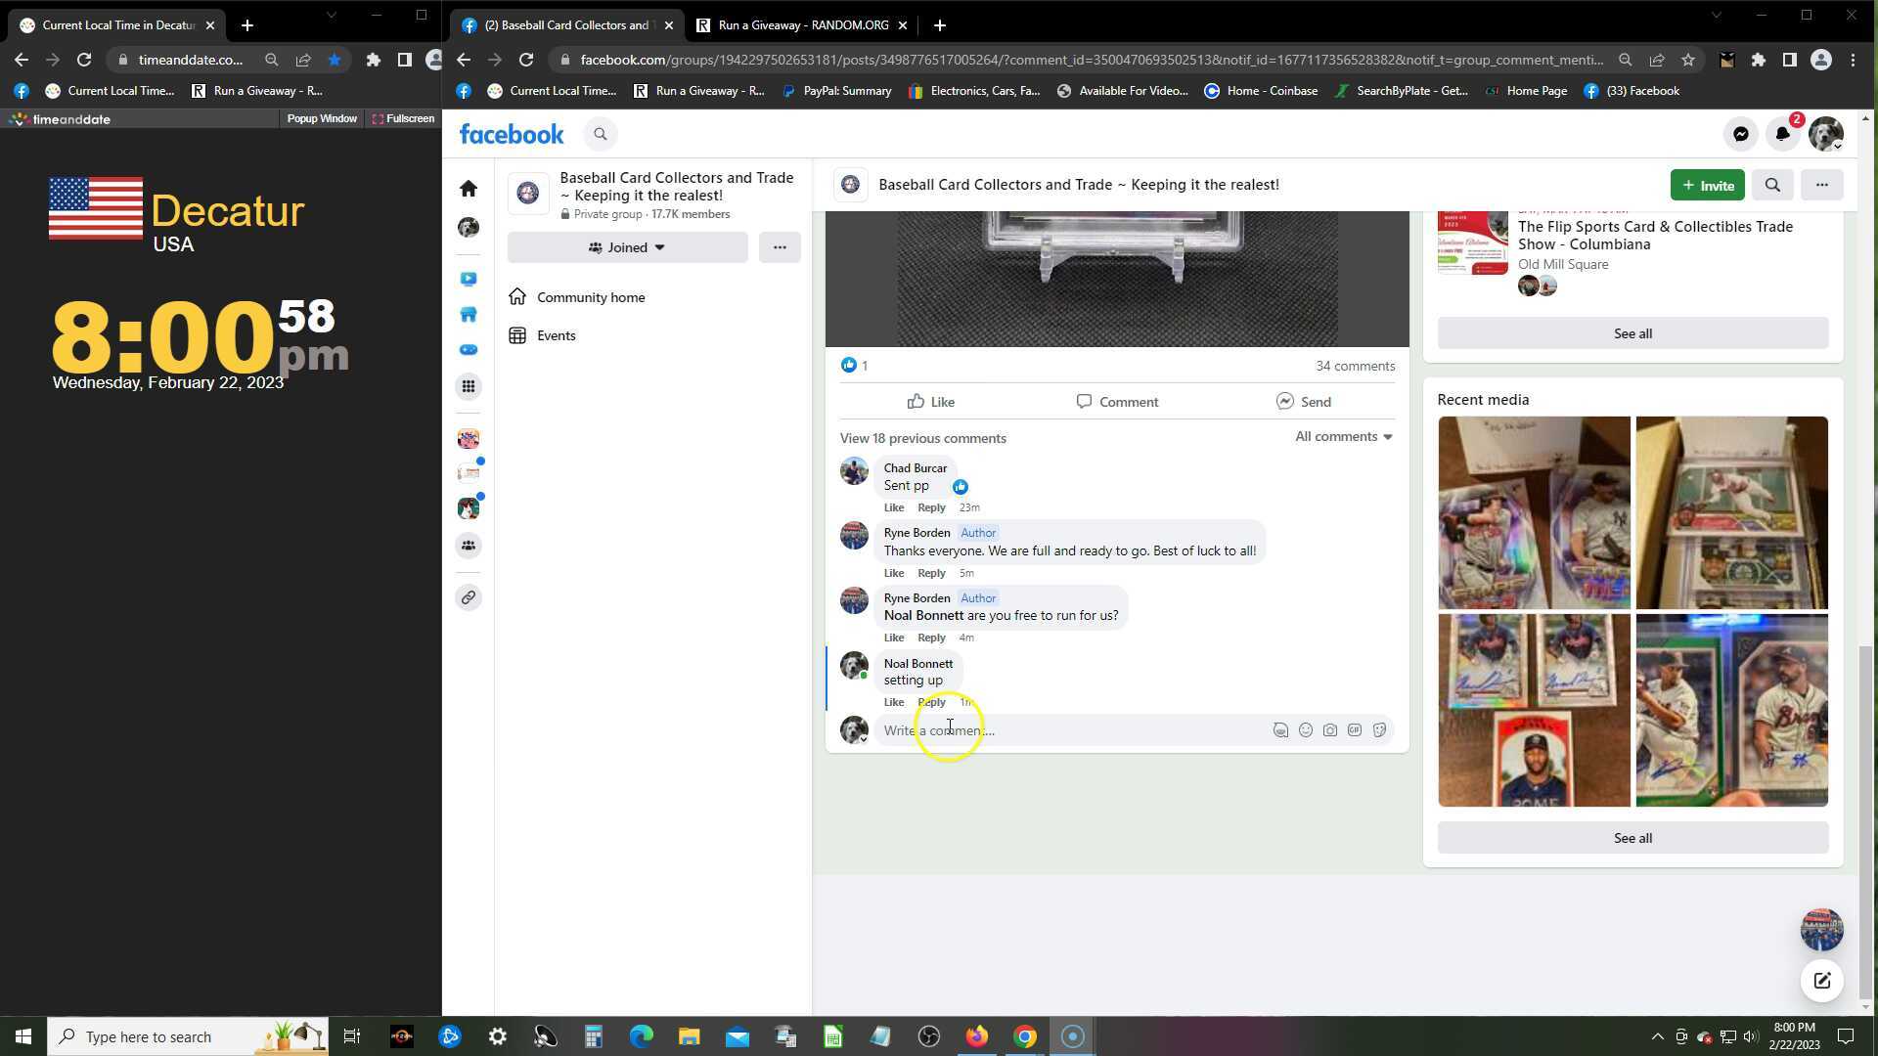Like the post with thumbs-up button
1878x1056 pixels.
pos(930,402)
